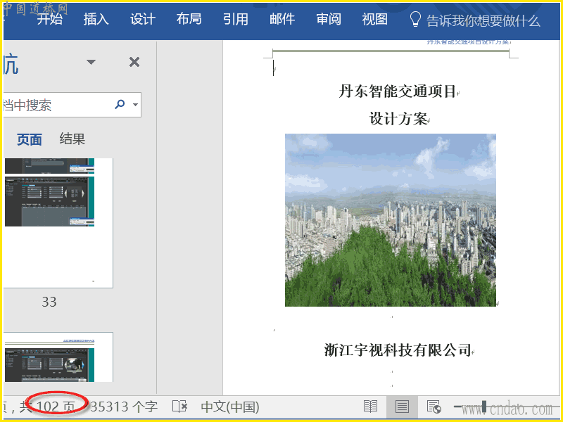The width and height of the screenshot is (563, 422).
Task: Select the city skyline cover image
Action: click(391, 220)
